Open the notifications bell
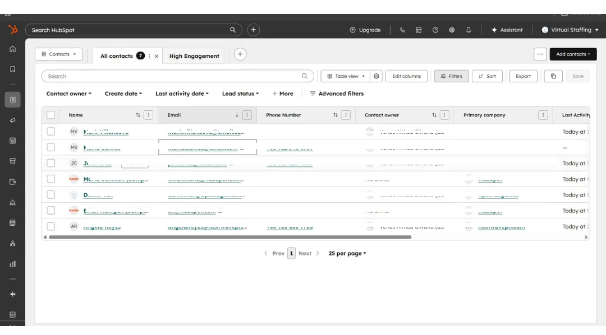Image resolution: width=606 pixels, height=335 pixels. pyautogui.click(x=469, y=29)
